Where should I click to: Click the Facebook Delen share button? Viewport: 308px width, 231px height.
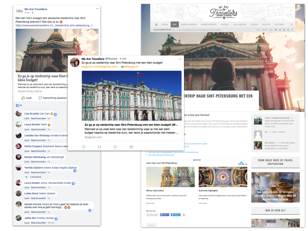pos(165,215)
